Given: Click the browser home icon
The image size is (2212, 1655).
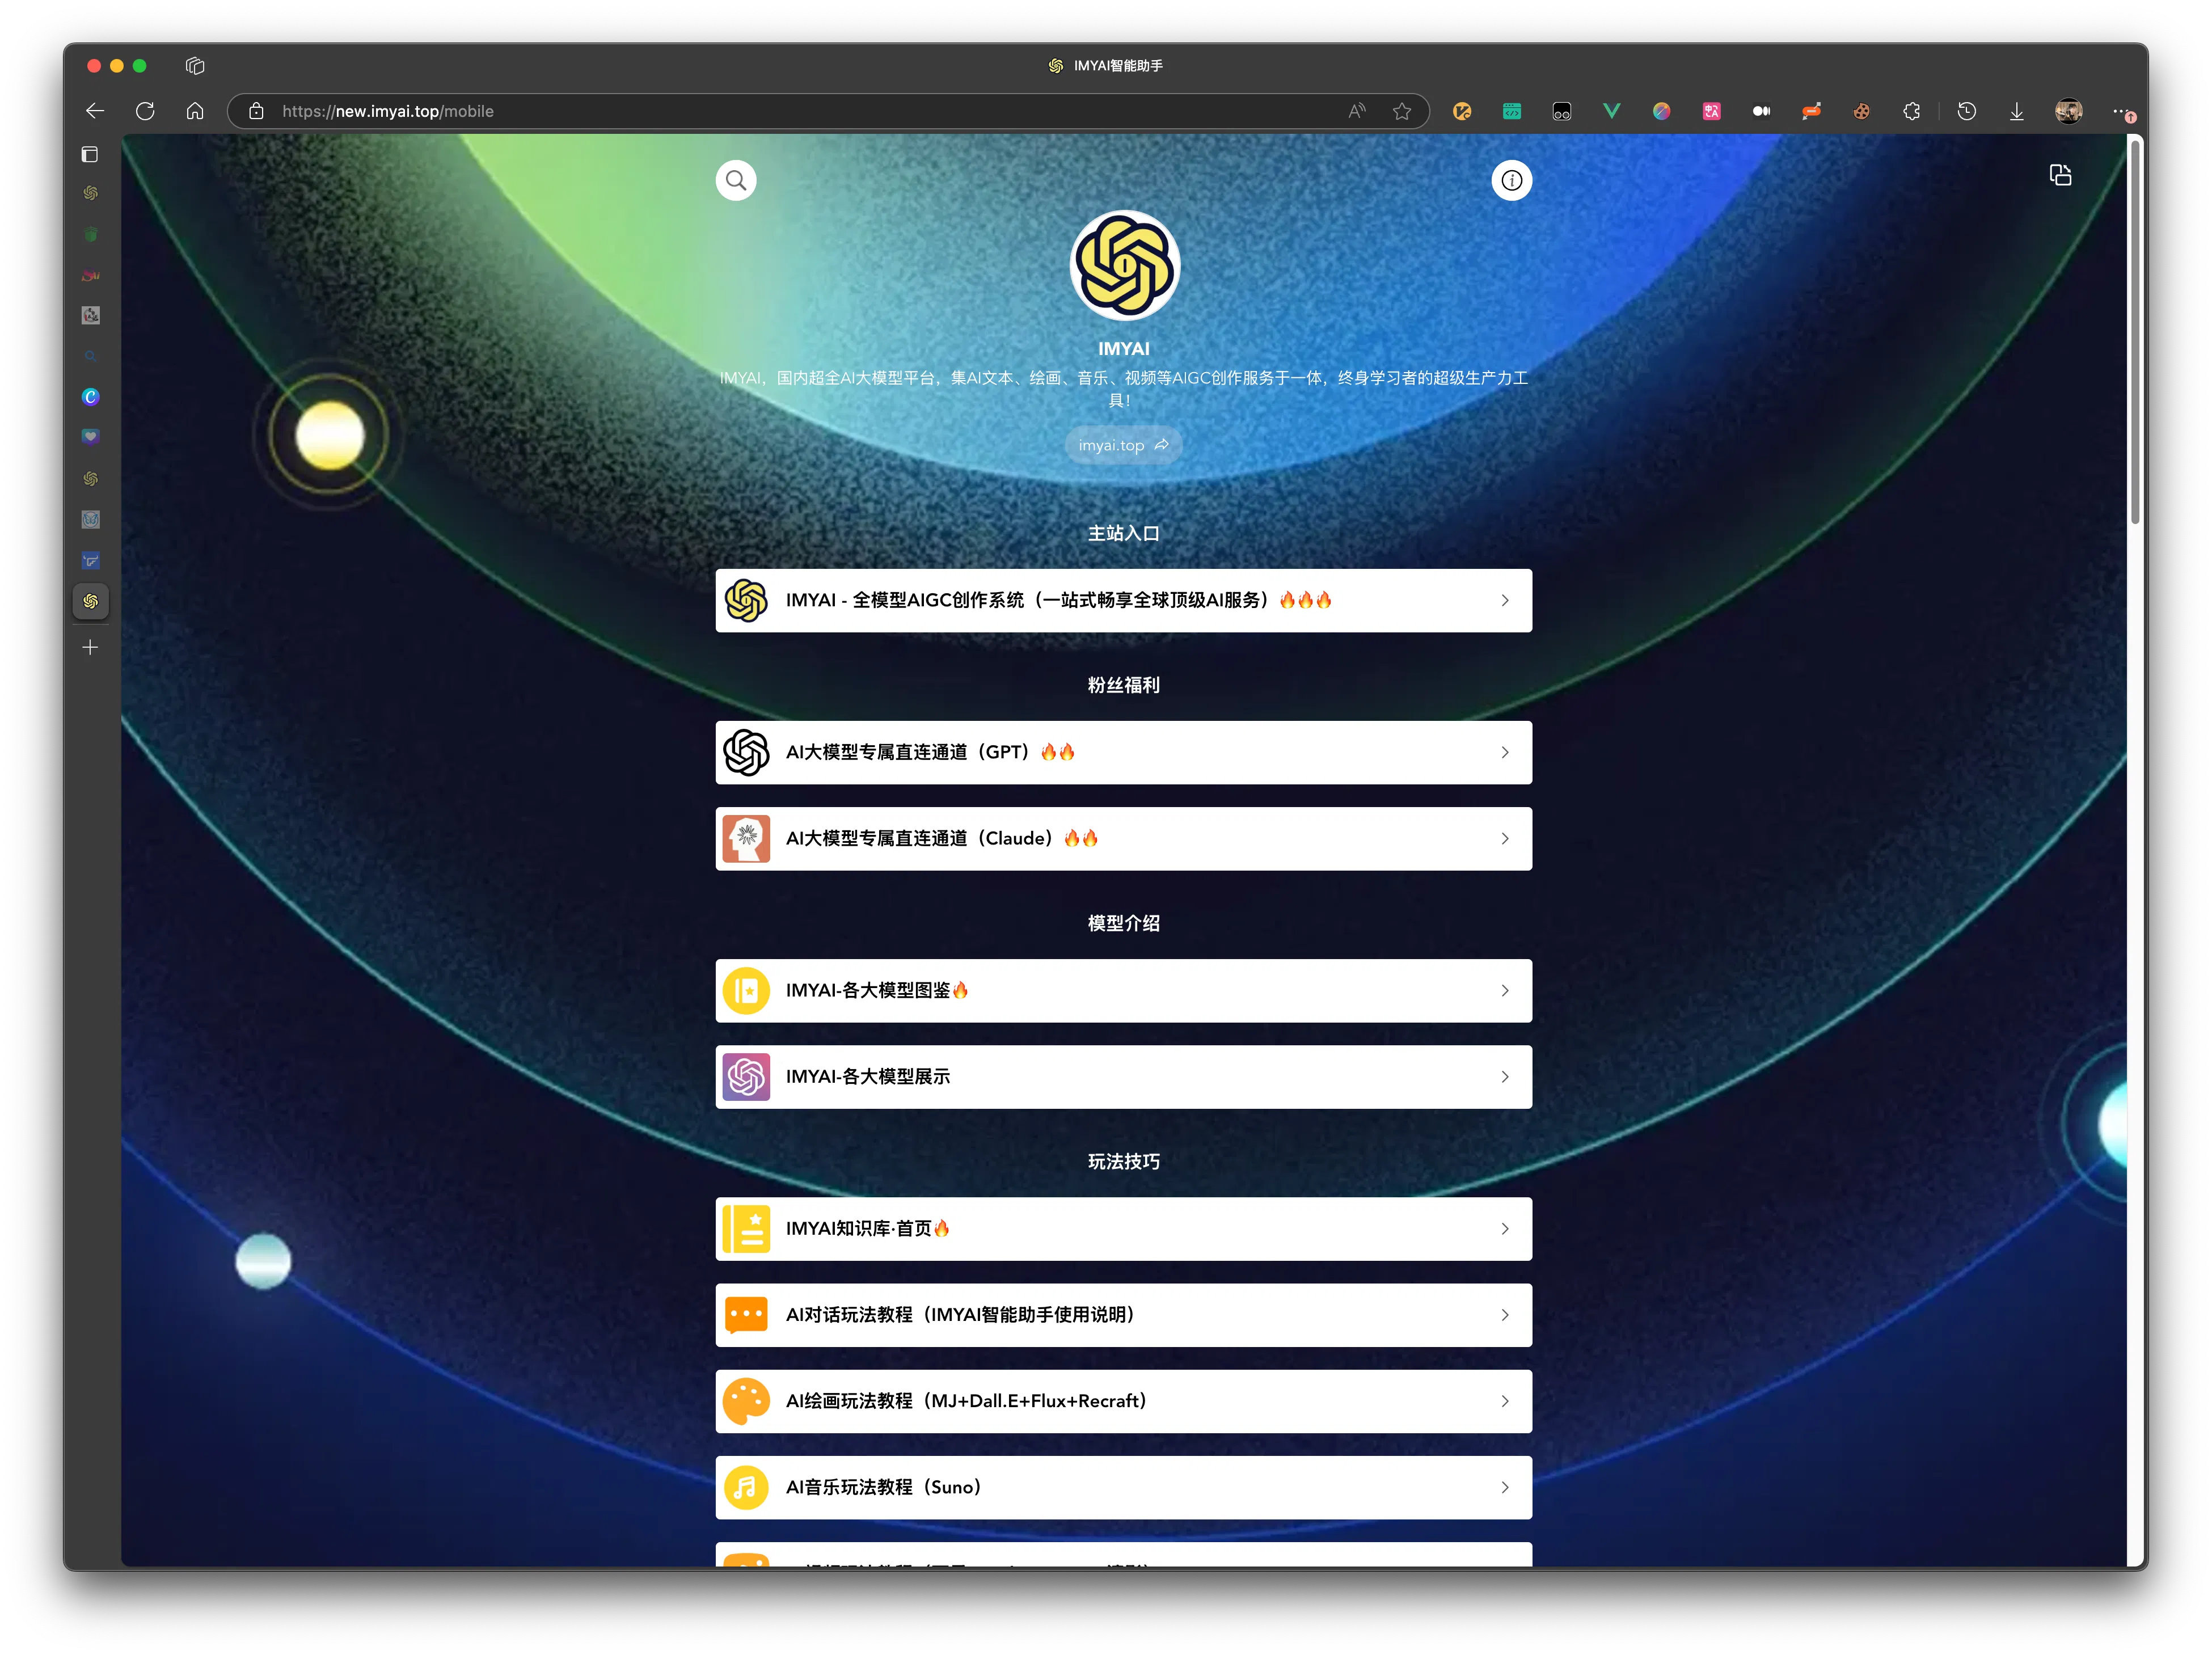Looking at the screenshot, I should click(x=195, y=111).
